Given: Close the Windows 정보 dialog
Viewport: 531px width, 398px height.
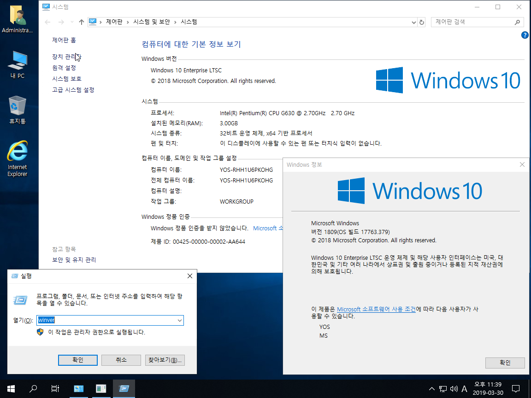Looking at the screenshot, I should click(x=522, y=164).
